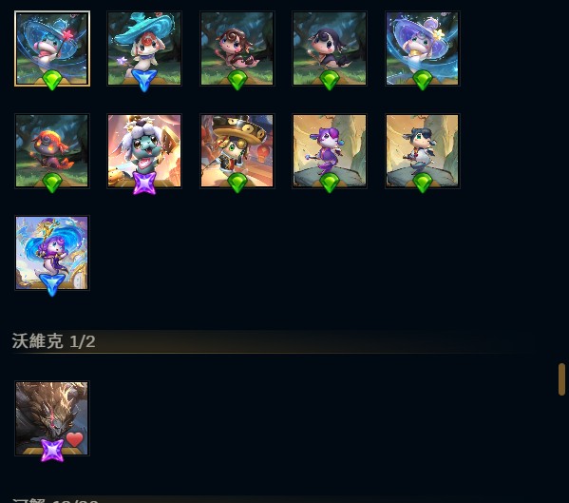Click the purple star gem on beast portrait

pyautogui.click(x=52, y=451)
